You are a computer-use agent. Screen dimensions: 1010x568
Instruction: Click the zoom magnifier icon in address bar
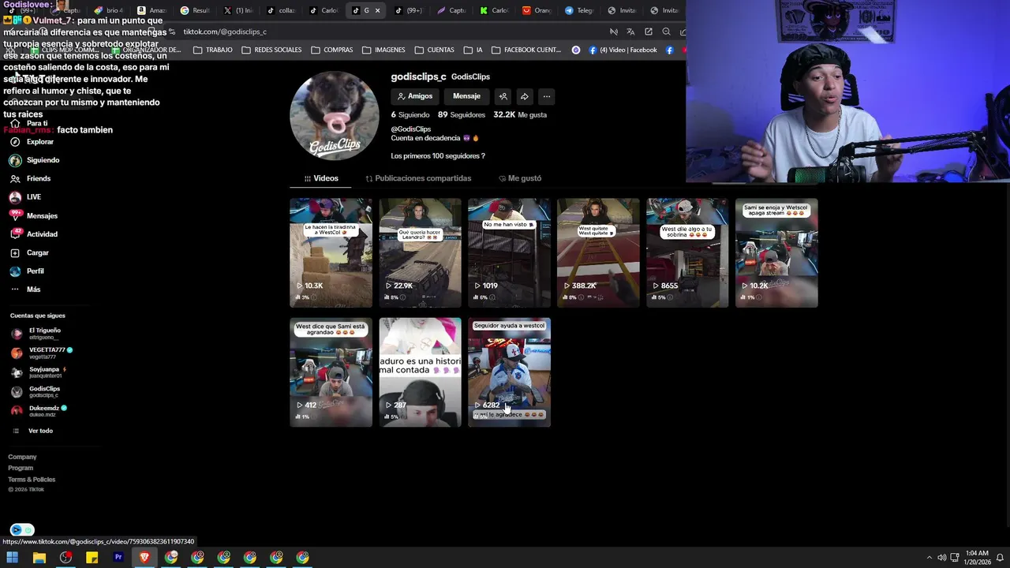(666, 32)
